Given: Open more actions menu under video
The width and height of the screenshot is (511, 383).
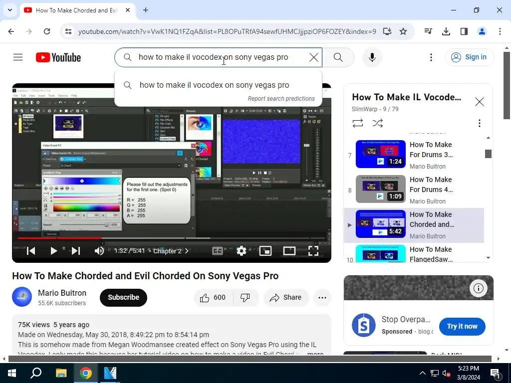Looking at the screenshot, I should pos(322,297).
